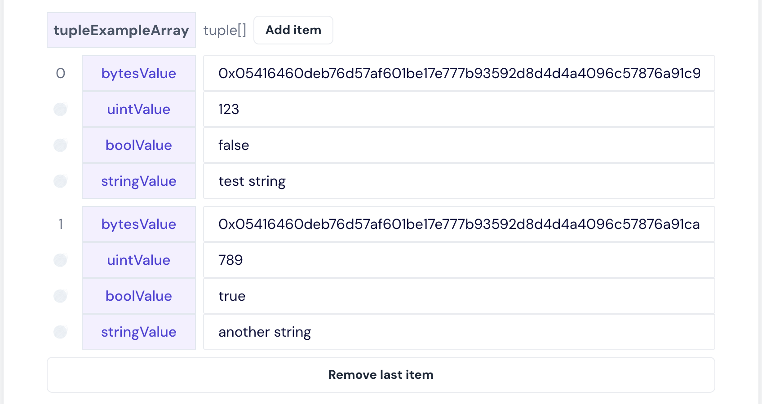Screen dimensions: 762x404
Task: Focus the field containing 123
Action: pyautogui.click(x=459, y=109)
